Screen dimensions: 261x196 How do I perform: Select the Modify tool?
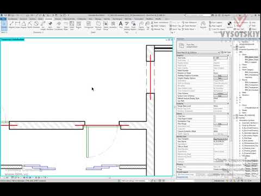4,26
